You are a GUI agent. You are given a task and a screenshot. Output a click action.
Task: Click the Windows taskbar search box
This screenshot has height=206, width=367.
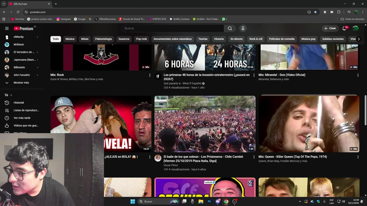coord(158,201)
